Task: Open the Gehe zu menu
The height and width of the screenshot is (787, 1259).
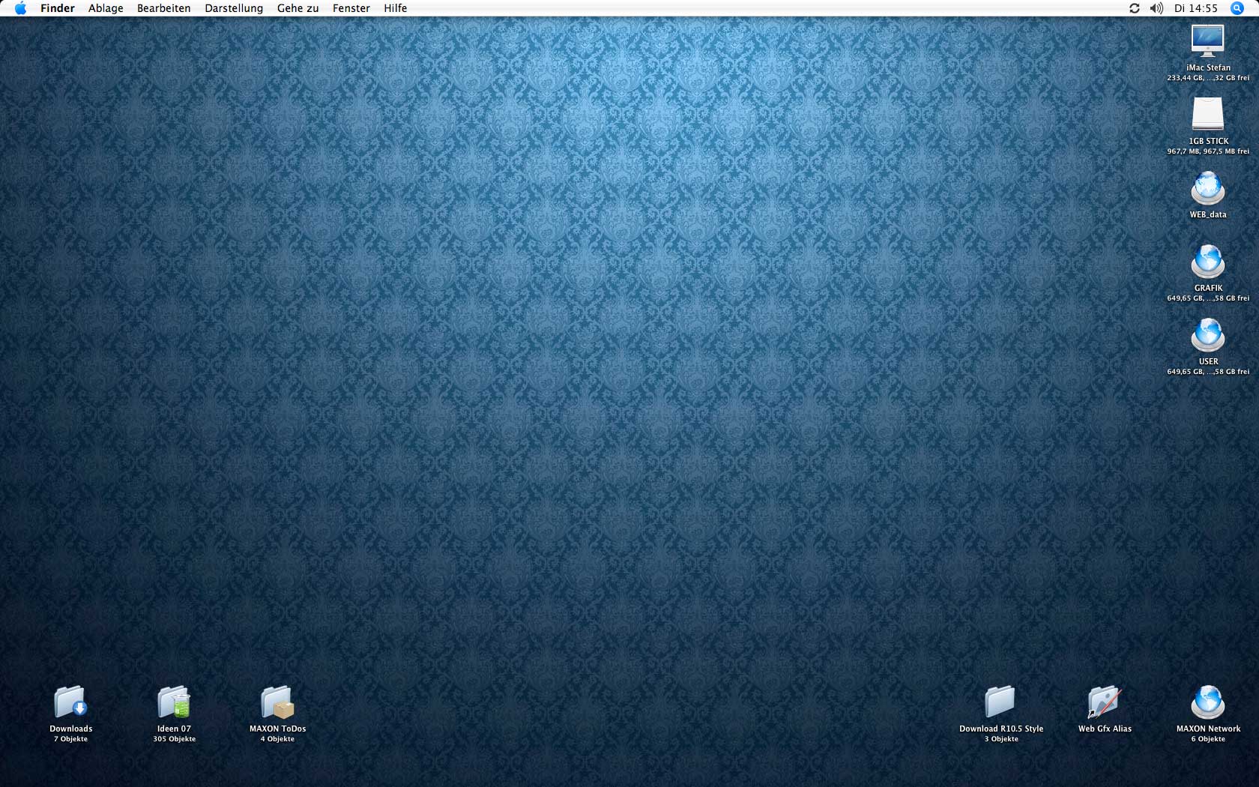Action: pos(298,8)
